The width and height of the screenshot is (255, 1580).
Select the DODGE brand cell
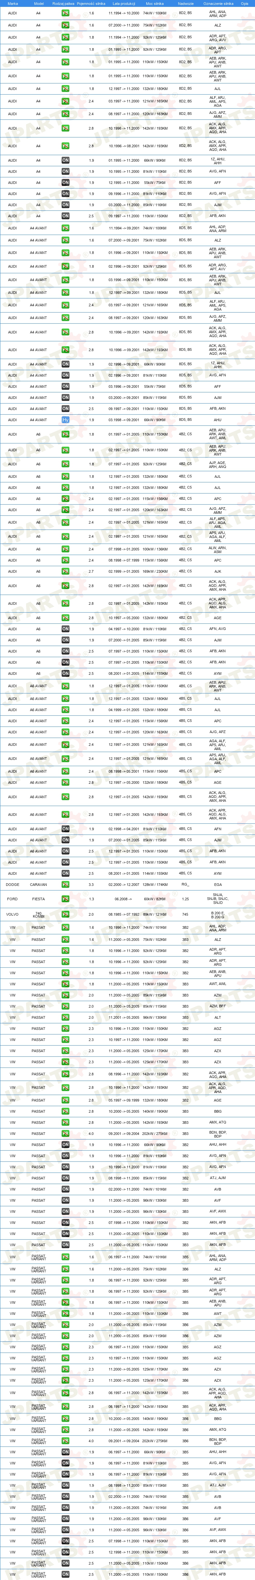pyautogui.click(x=12, y=885)
